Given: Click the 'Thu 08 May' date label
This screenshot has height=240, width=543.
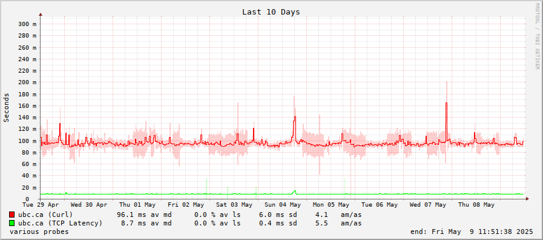Looking at the screenshot, I should pos(476,205).
